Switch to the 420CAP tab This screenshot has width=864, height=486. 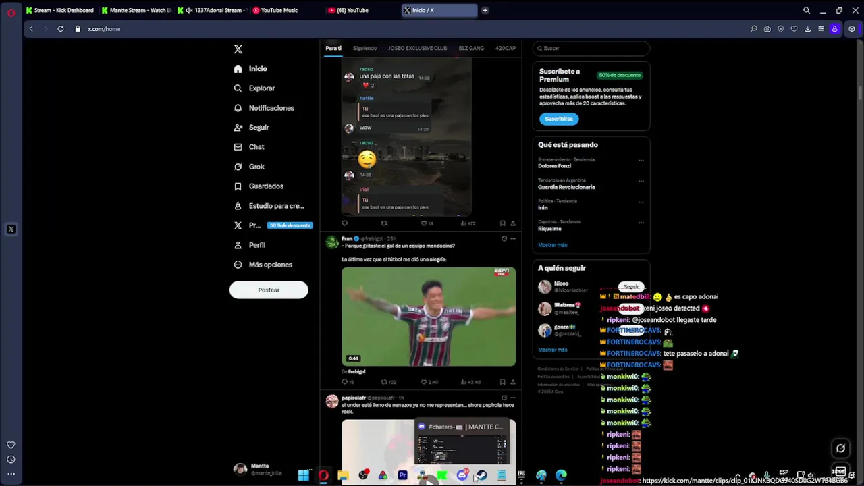pos(506,48)
